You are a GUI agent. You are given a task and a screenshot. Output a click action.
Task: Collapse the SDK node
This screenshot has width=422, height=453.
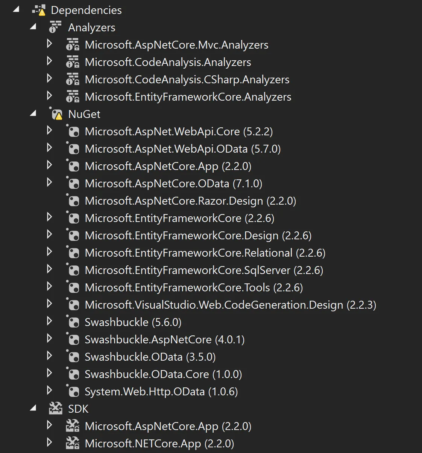point(33,408)
